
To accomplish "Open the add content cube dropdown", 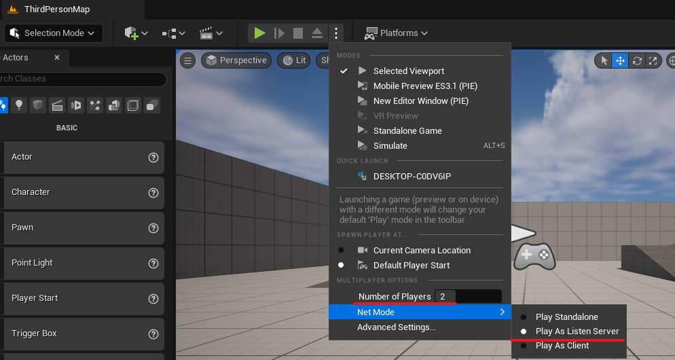I will click(x=136, y=33).
